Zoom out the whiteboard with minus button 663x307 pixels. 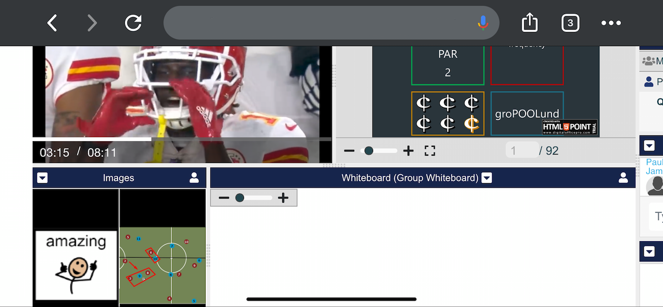pos(224,198)
